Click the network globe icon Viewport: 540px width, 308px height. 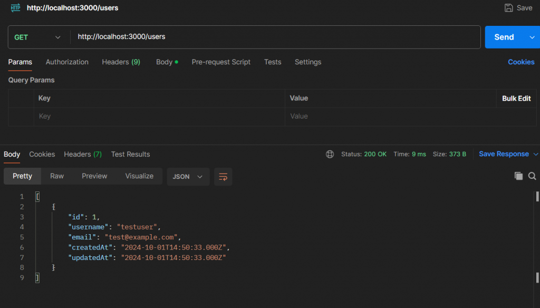click(330, 154)
